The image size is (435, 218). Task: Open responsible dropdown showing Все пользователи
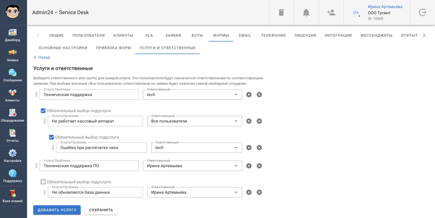194,121
